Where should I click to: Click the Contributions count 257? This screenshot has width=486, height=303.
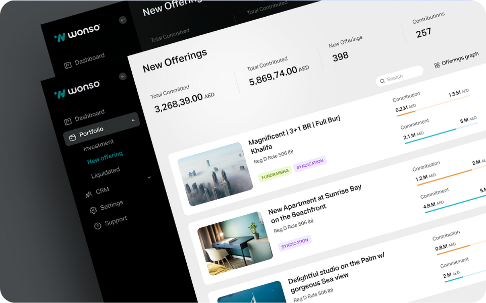423,33
